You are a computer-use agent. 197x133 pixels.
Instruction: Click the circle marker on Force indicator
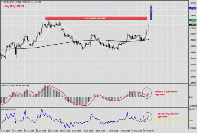pyautogui.click(x=148, y=117)
